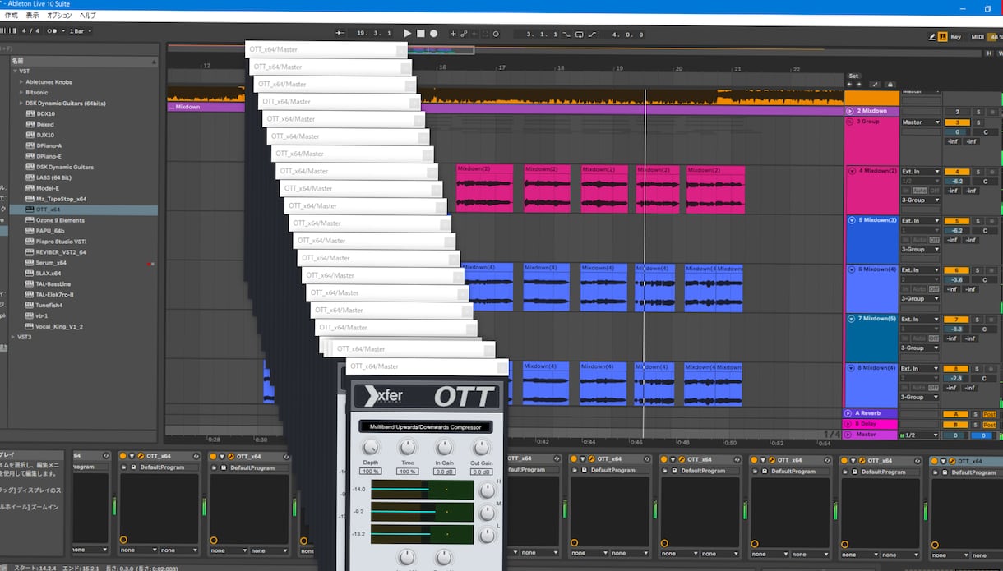Expand the Bitsonic folder
The image size is (1003, 571).
point(21,93)
